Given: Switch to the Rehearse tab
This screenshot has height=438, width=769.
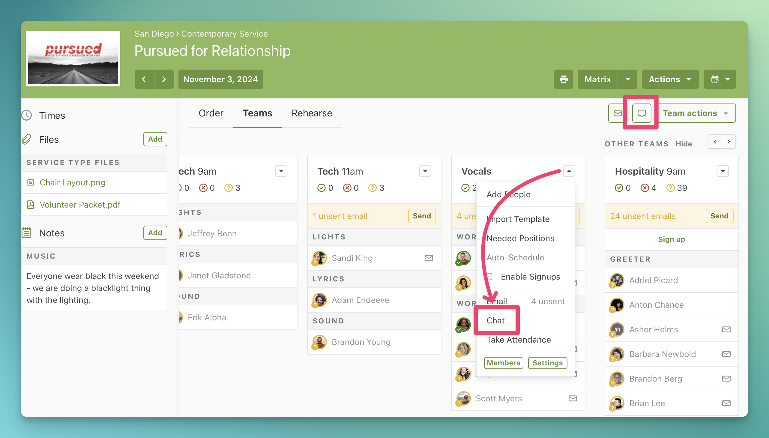Looking at the screenshot, I should coord(312,113).
